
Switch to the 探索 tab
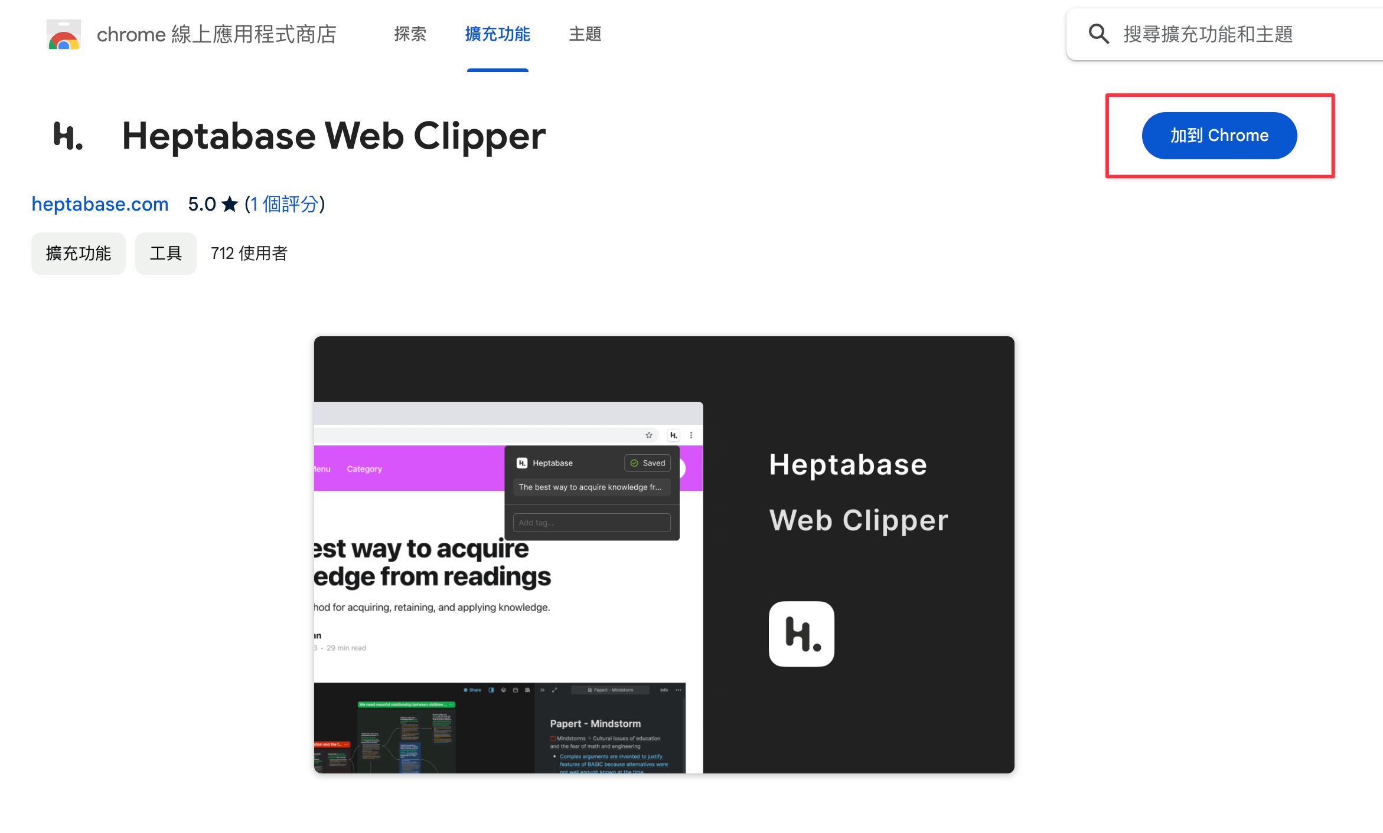[x=410, y=34]
